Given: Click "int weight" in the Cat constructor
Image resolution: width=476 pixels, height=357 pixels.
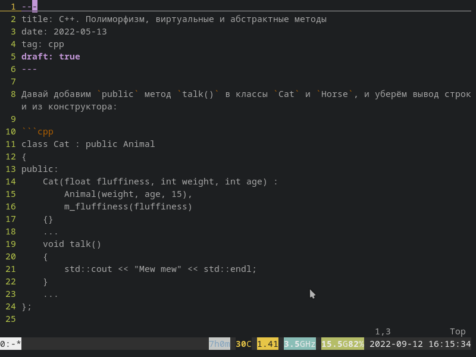Looking at the screenshot, I should (x=187, y=181).
